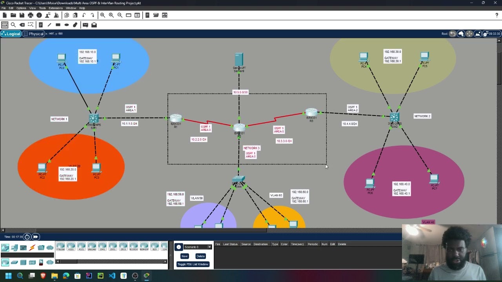Open Brave browser from taskbar
Screen dimensions: 502x282
(x=43, y=276)
